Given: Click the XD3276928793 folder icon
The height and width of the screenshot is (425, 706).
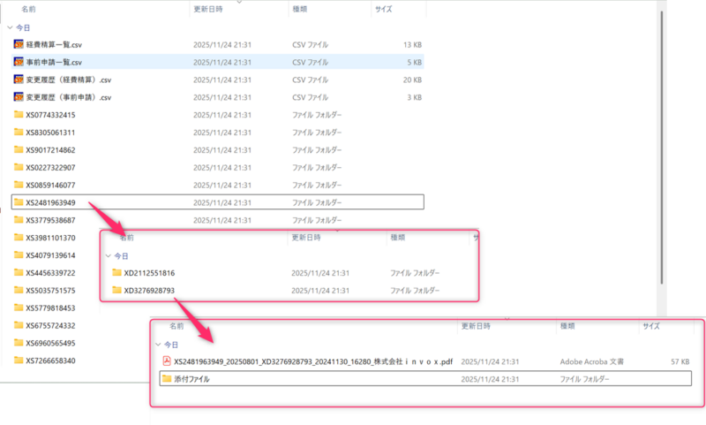Looking at the screenshot, I should coord(116,291).
